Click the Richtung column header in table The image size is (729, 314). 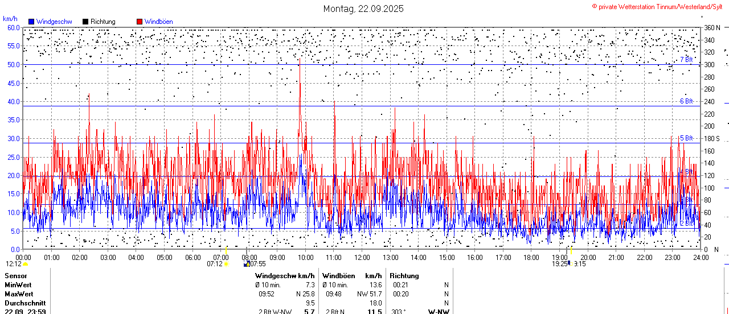click(x=404, y=276)
